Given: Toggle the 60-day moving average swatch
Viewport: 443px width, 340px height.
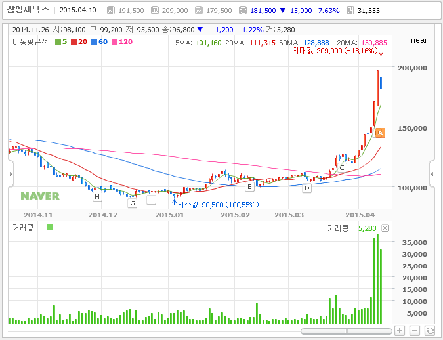Looking at the screenshot, I should point(94,42).
